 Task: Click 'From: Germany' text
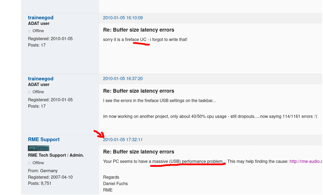tap(43, 171)
